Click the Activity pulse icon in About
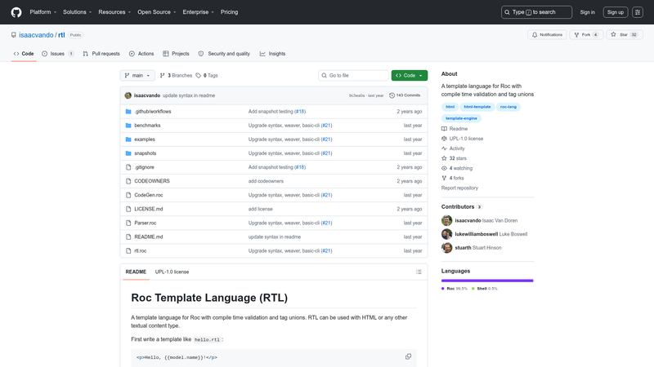This screenshot has width=654, height=367. [x=444, y=148]
